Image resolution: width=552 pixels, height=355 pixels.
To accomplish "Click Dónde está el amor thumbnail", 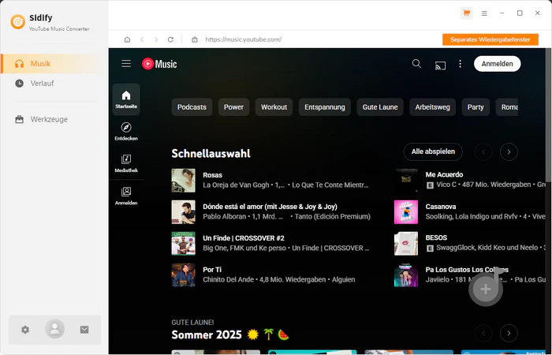I will [184, 212].
